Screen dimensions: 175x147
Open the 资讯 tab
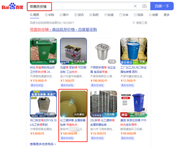coord(79,15)
